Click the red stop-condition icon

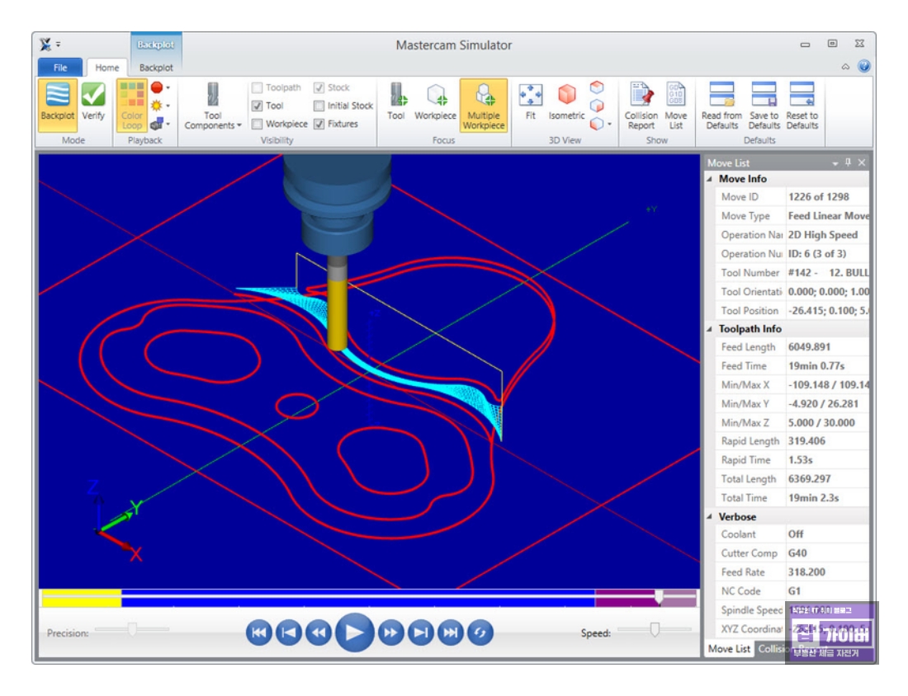click(x=156, y=87)
